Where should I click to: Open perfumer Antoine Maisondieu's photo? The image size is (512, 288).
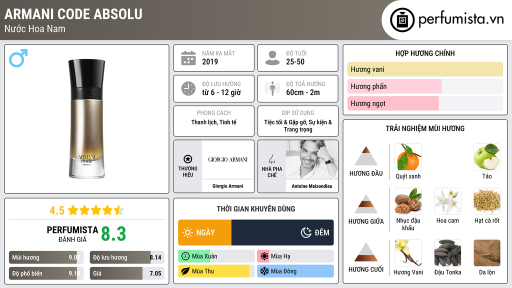[x=312, y=159]
